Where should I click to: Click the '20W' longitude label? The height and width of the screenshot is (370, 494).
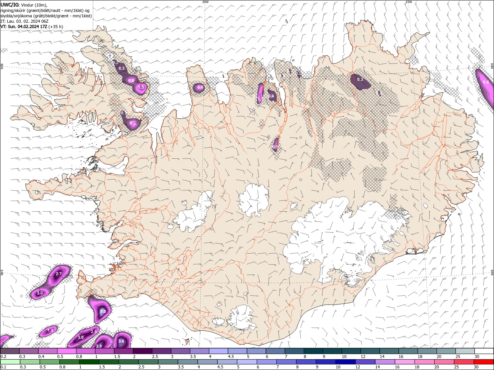205,2
